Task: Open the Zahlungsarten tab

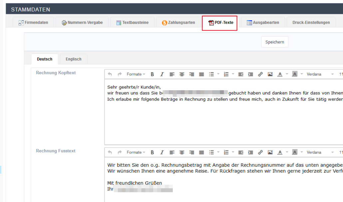Action: tap(178, 23)
